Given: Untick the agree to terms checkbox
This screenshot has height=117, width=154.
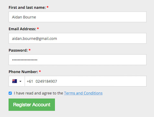Looking at the screenshot, I should (10, 93).
